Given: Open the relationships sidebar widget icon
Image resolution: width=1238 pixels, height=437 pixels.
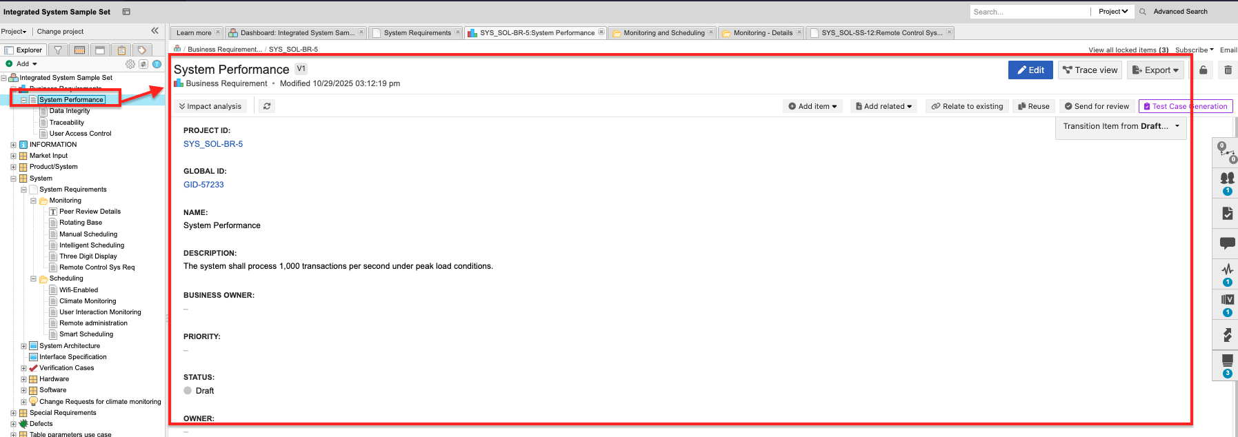Looking at the screenshot, I should (x=1226, y=152).
